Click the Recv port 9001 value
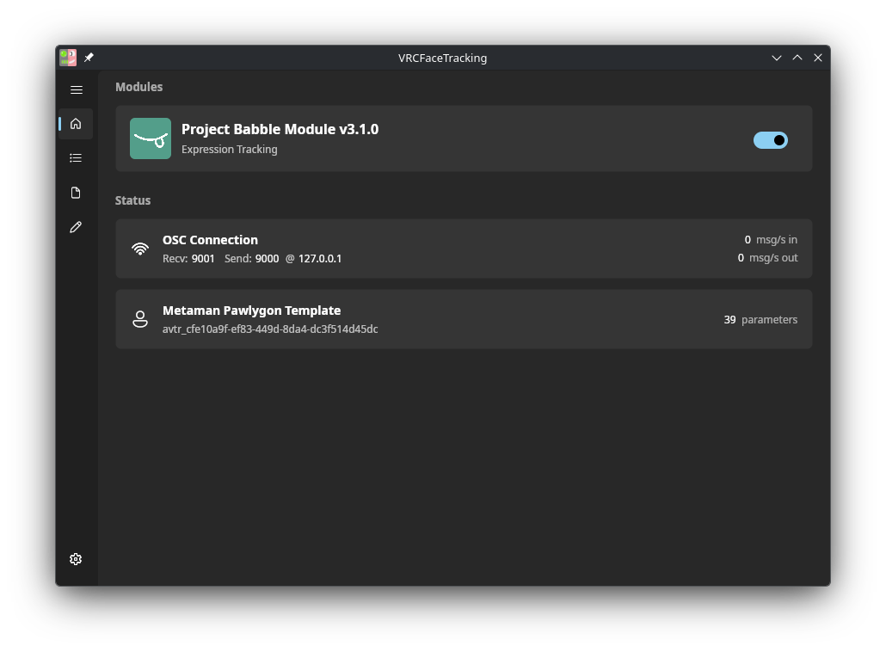 click(203, 259)
